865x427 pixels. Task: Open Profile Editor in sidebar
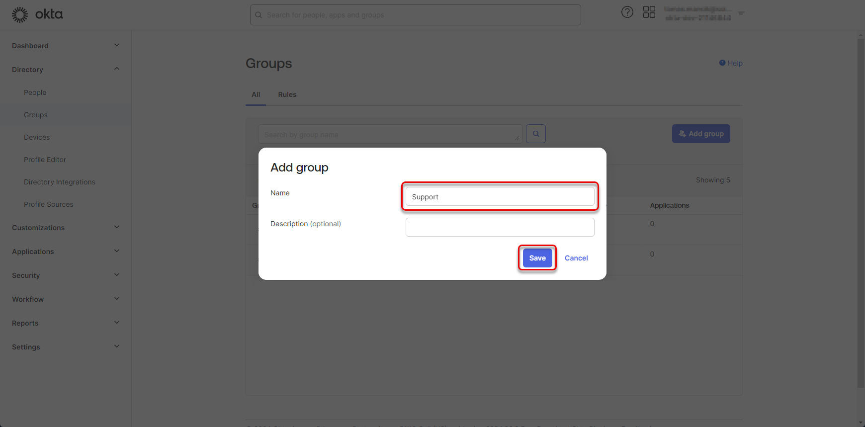coord(45,160)
